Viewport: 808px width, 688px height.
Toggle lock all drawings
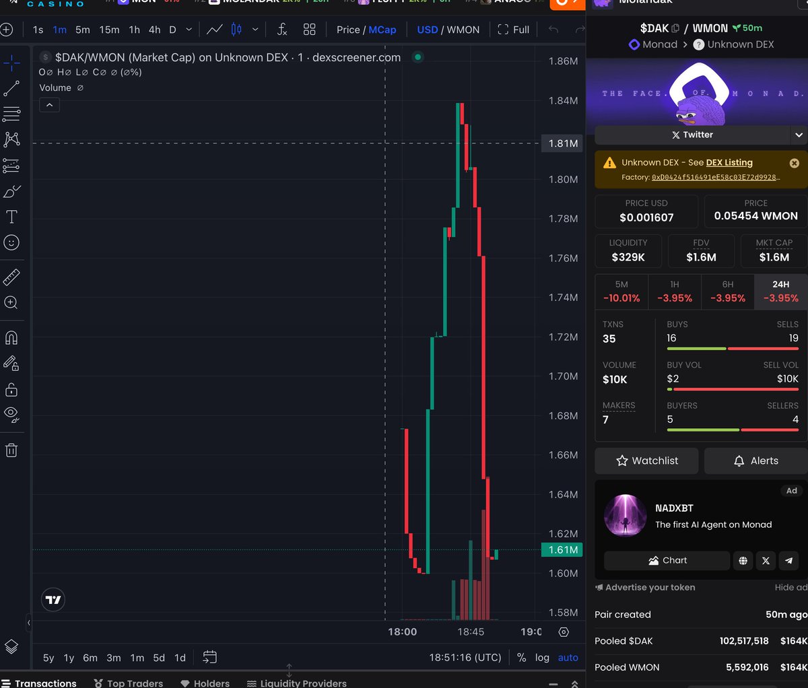pyautogui.click(x=11, y=390)
